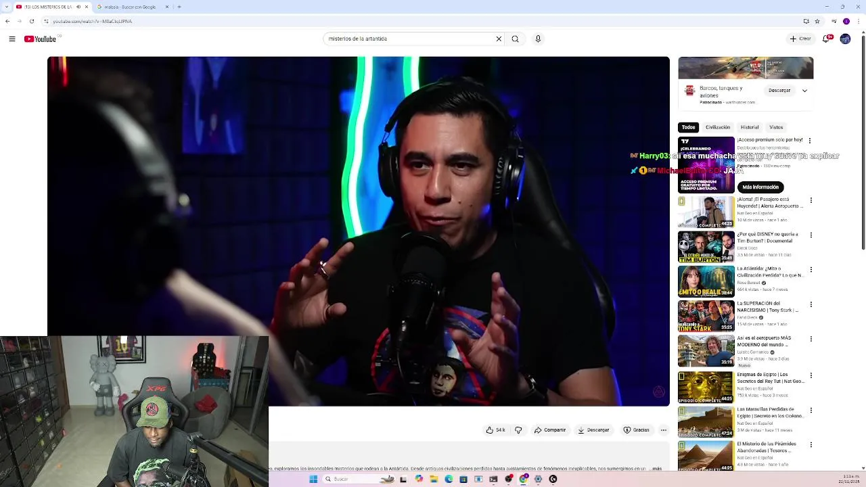Open the "Las Maravillas Perdidas de Egipto" title

[770, 413]
